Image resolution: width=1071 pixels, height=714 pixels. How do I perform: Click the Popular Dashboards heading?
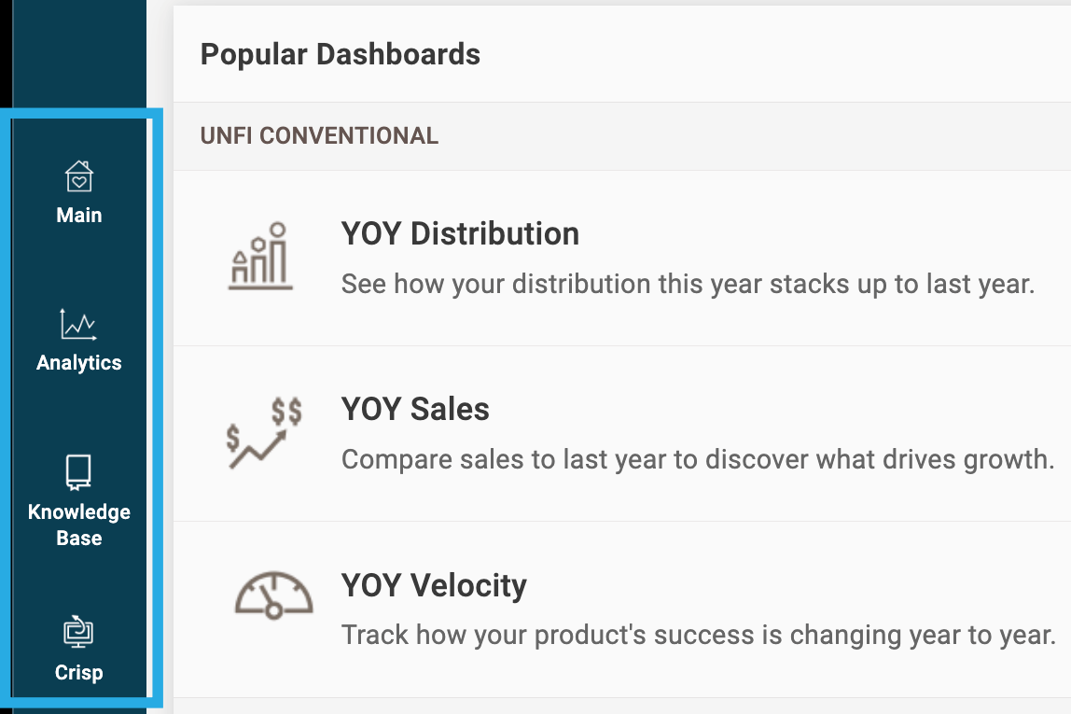coord(341,55)
